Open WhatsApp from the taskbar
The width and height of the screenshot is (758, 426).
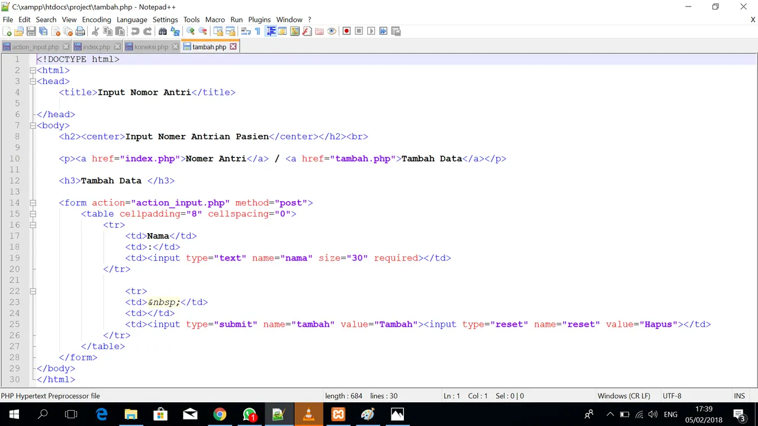(x=249, y=414)
